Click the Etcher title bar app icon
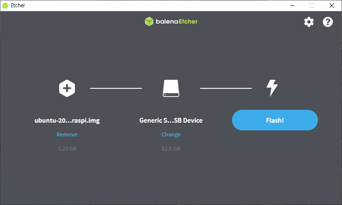 tap(5, 6)
